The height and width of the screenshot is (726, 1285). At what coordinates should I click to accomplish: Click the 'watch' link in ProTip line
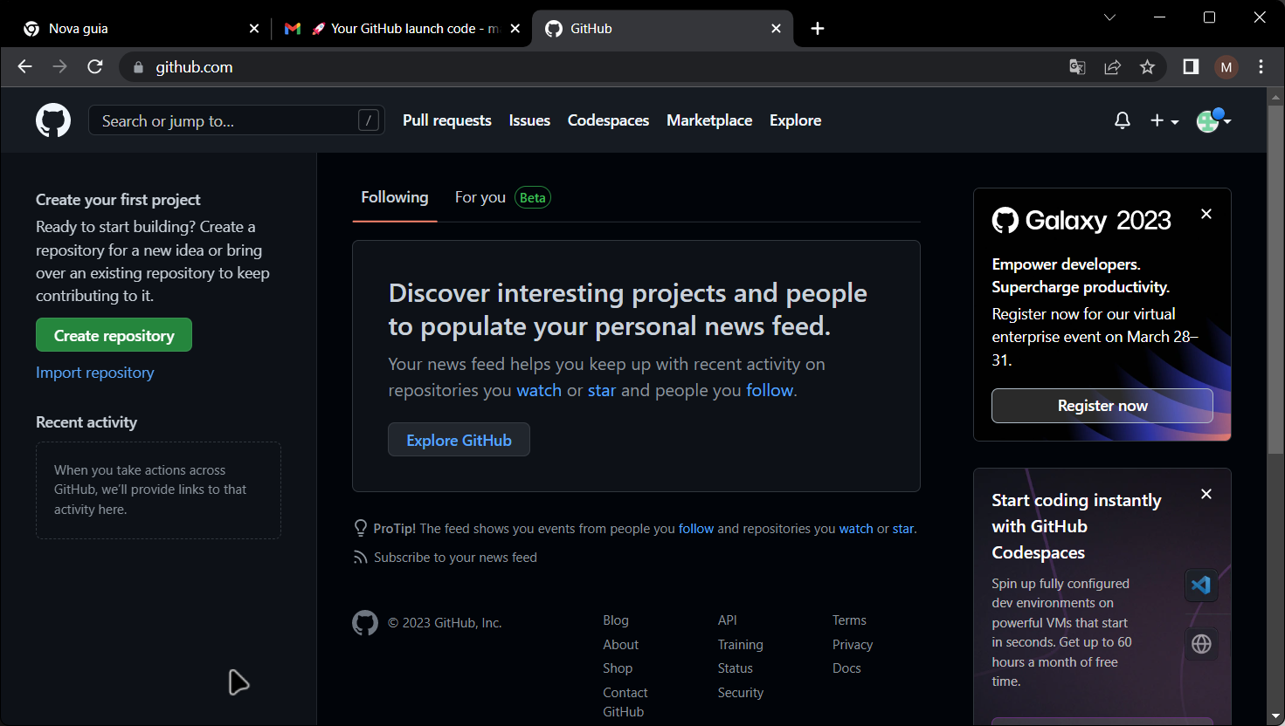tap(856, 529)
